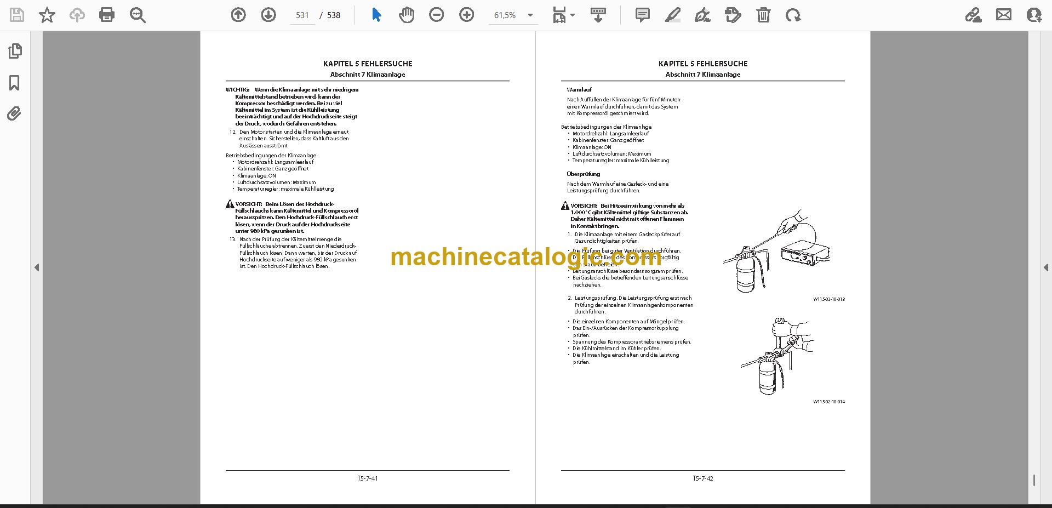Screen dimensions: 1052x508
Task: Open the page thumbnails panel
Action: [x=15, y=51]
